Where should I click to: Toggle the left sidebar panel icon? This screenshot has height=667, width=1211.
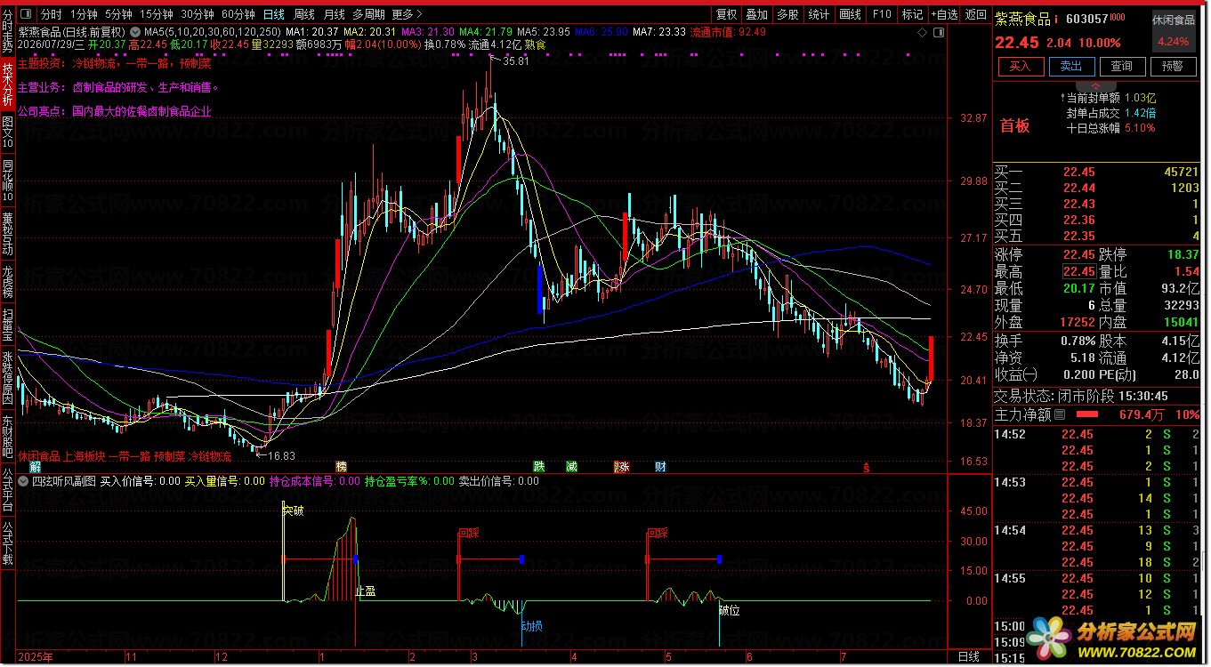(x=25, y=14)
